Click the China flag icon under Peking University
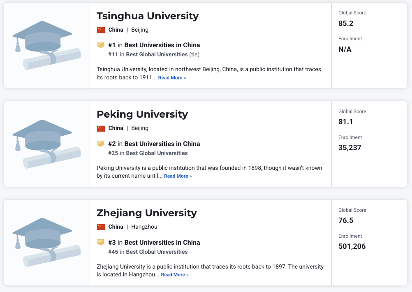This screenshot has width=412, height=292. click(x=101, y=128)
